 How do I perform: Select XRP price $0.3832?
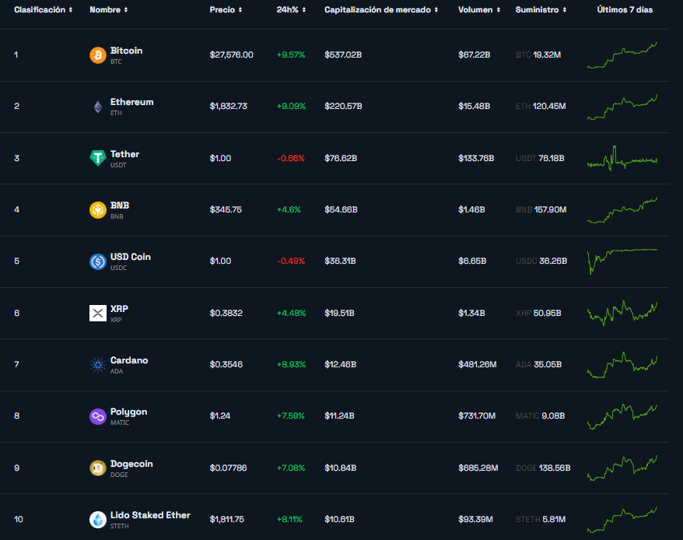coord(226,313)
